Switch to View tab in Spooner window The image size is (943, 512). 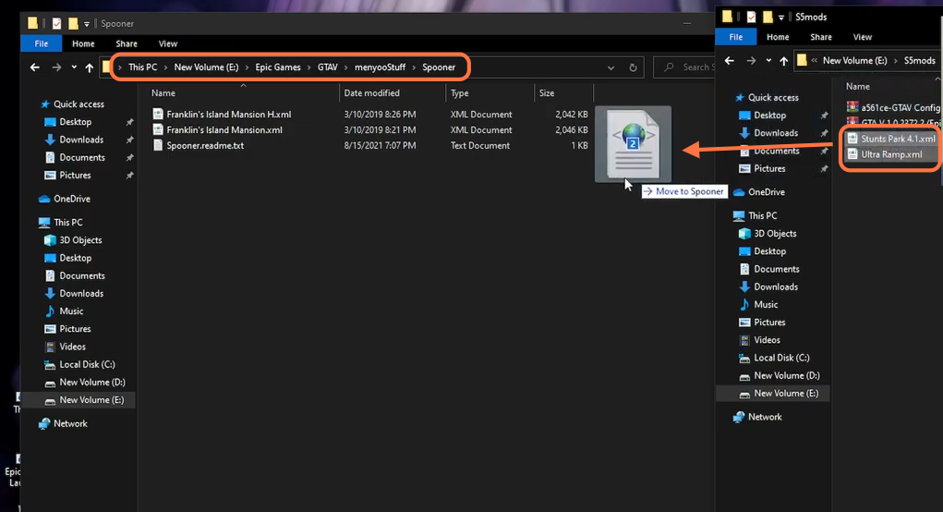pos(168,43)
